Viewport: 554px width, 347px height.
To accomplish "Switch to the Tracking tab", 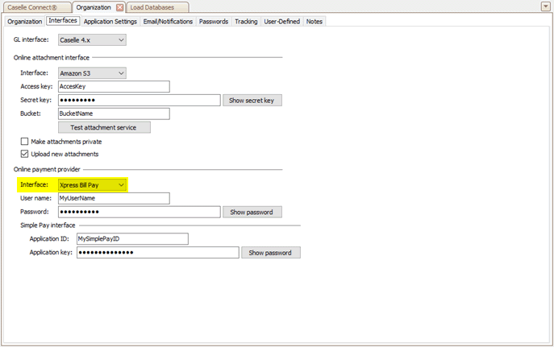I will point(246,22).
